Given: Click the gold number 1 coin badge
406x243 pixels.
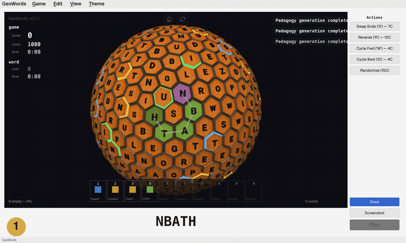Looking at the screenshot, I should [x=16, y=227].
